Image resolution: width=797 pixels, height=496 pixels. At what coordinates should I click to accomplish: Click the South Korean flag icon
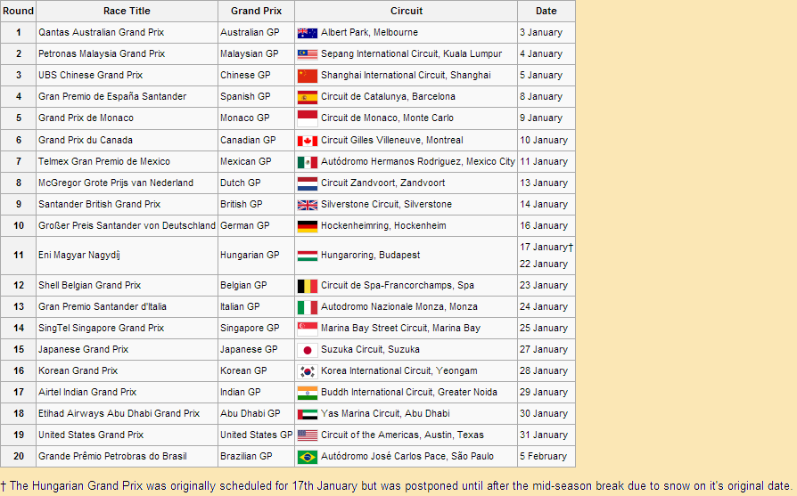(307, 371)
